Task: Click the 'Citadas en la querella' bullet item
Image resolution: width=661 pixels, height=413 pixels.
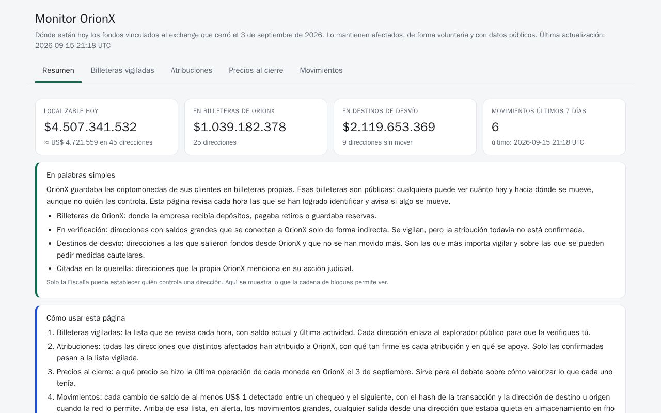Action: pyautogui.click(x=205, y=268)
